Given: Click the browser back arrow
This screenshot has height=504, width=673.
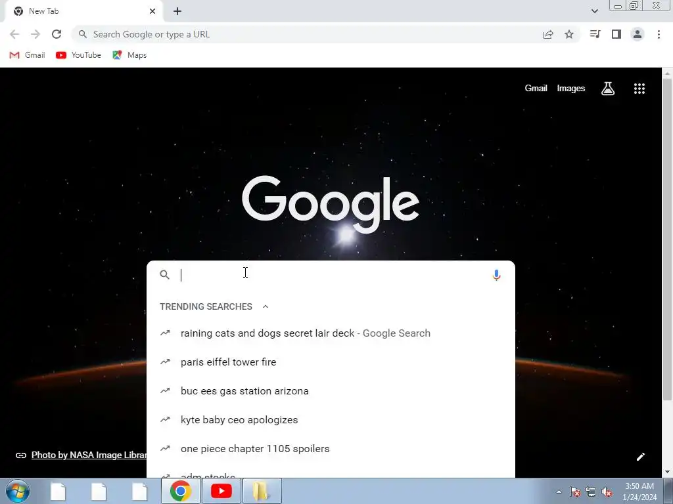Looking at the screenshot, I should 14,34.
